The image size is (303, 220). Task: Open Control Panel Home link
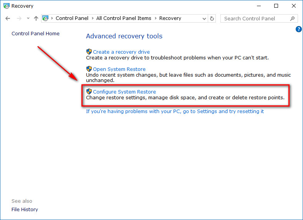(36, 34)
